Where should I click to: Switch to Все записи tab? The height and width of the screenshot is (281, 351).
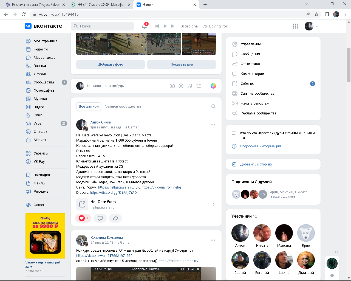(x=89, y=106)
